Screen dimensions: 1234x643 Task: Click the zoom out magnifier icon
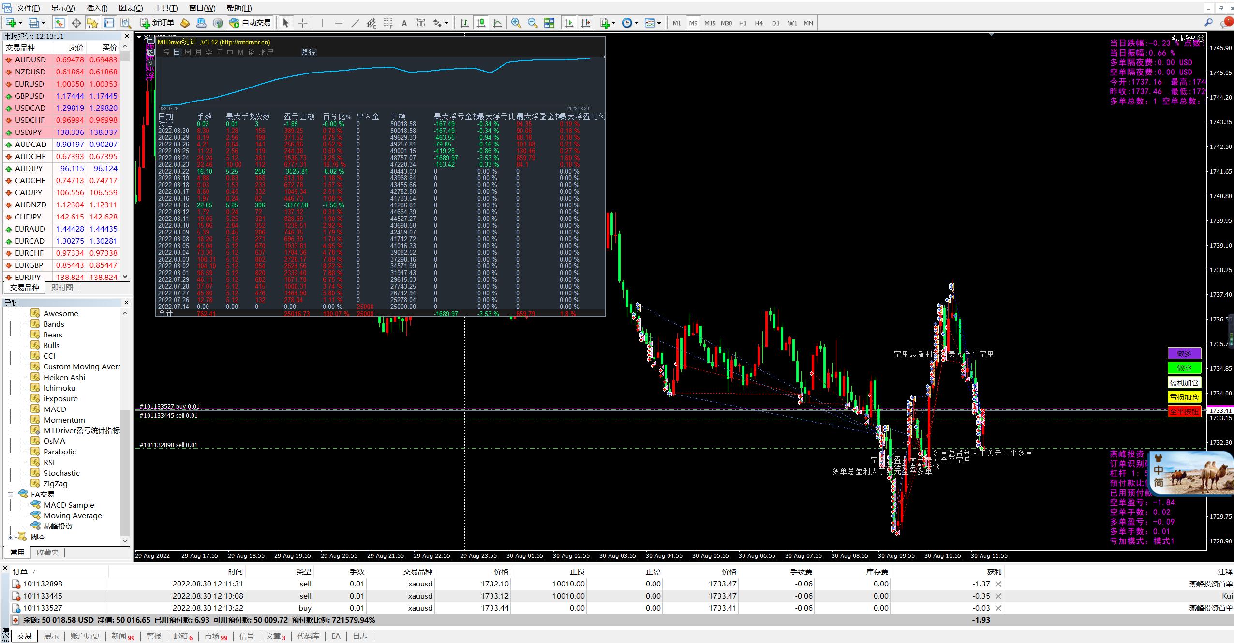[x=533, y=23]
